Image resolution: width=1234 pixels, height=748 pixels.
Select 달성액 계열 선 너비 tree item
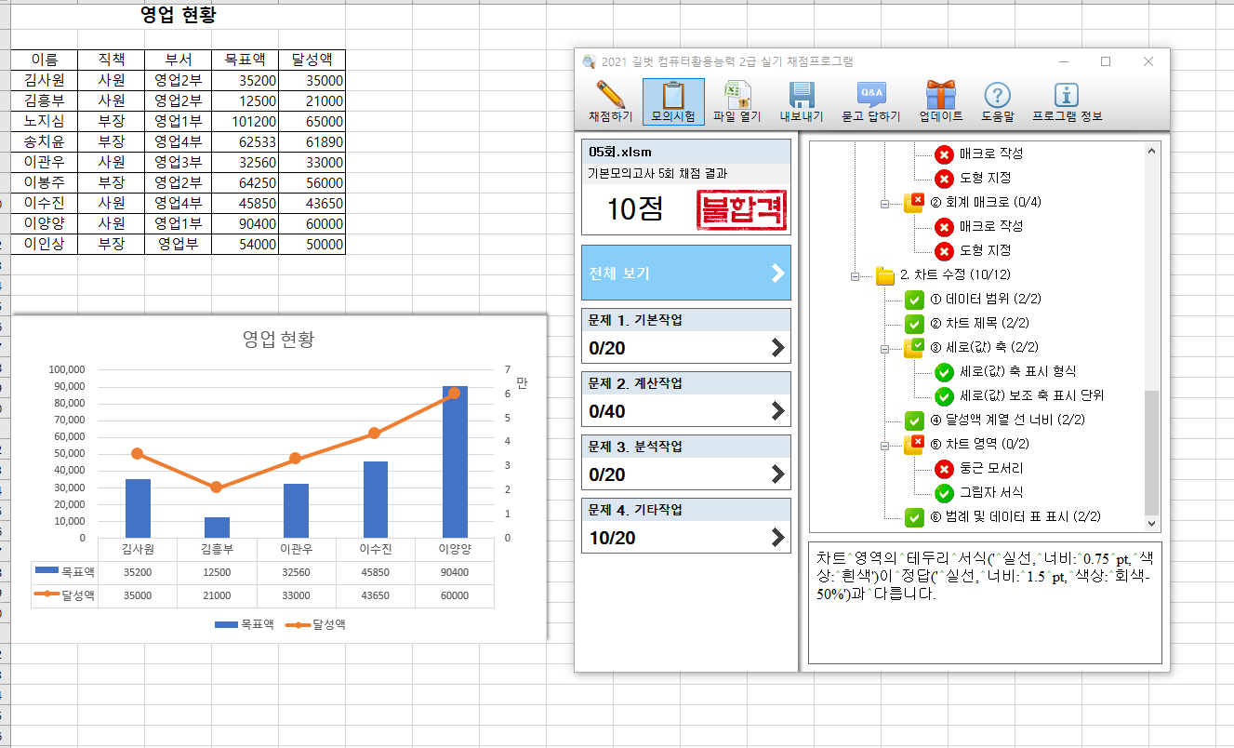click(x=1008, y=420)
